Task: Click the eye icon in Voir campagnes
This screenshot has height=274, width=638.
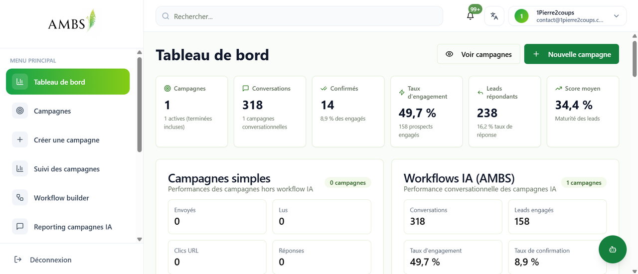Action: tap(449, 54)
